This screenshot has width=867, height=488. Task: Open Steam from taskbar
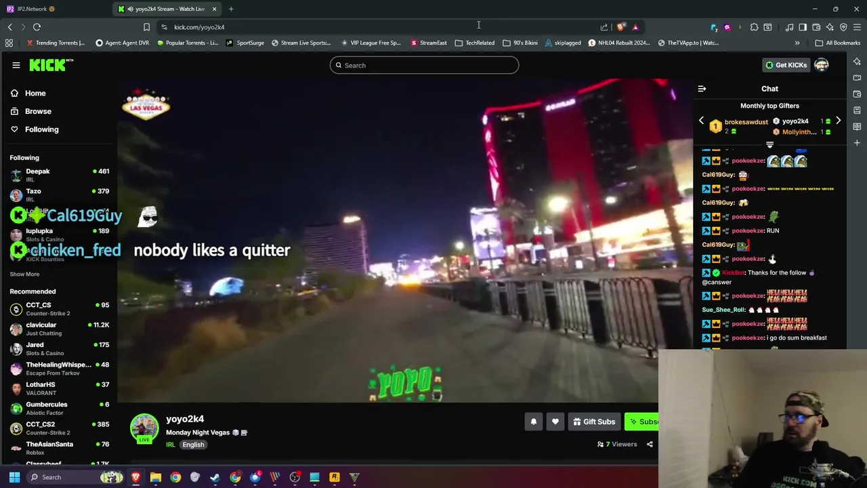click(x=215, y=477)
